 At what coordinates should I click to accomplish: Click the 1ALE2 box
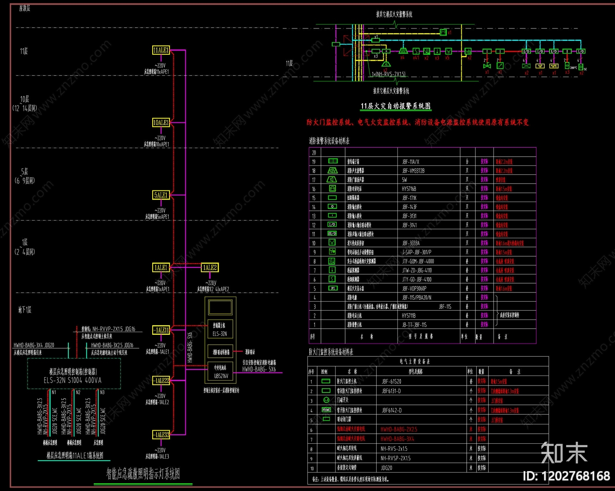(x=210, y=267)
